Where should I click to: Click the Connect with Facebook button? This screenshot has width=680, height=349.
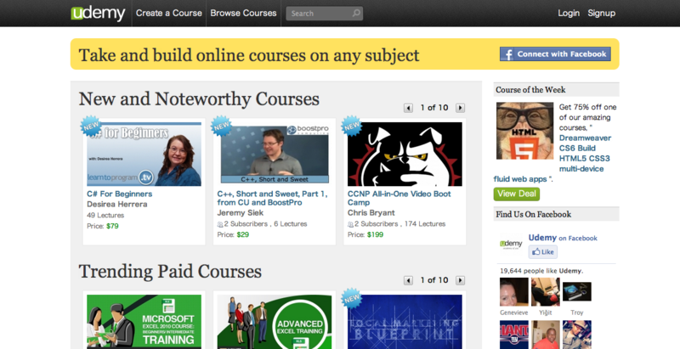[556, 54]
